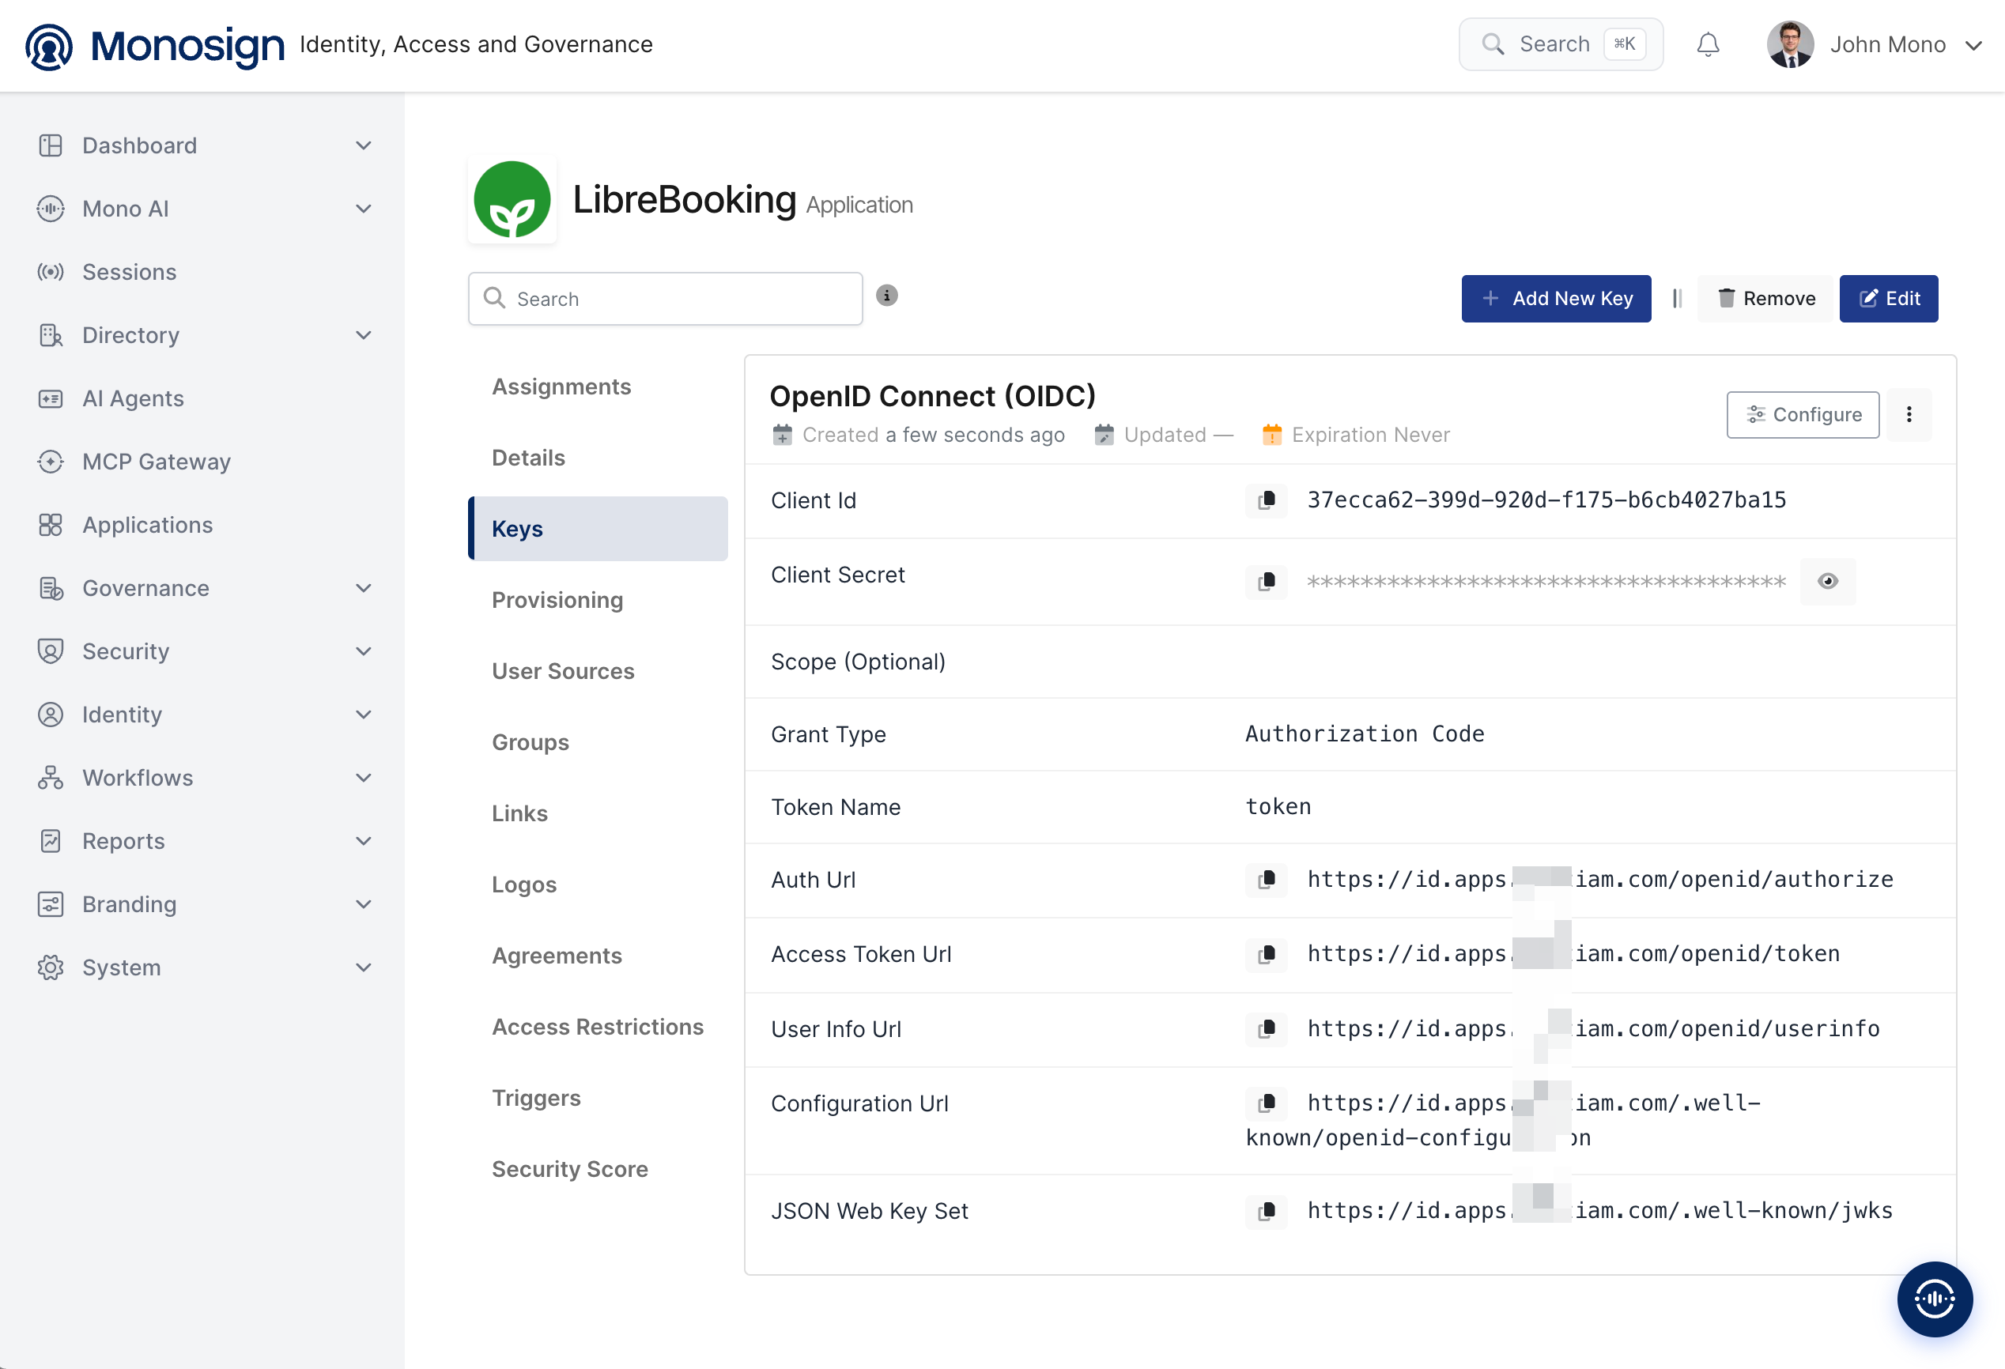Open the Provisioning tab

[597, 601]
